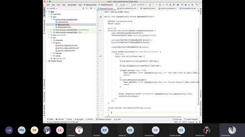This screenshot has width=245, height=137.
Task: Open the Emulator side tool window
Action: pos(201,93)
